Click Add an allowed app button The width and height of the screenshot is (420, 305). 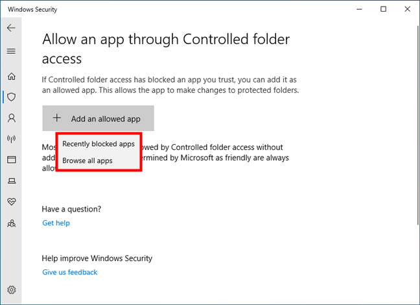(x=98, y=118)
